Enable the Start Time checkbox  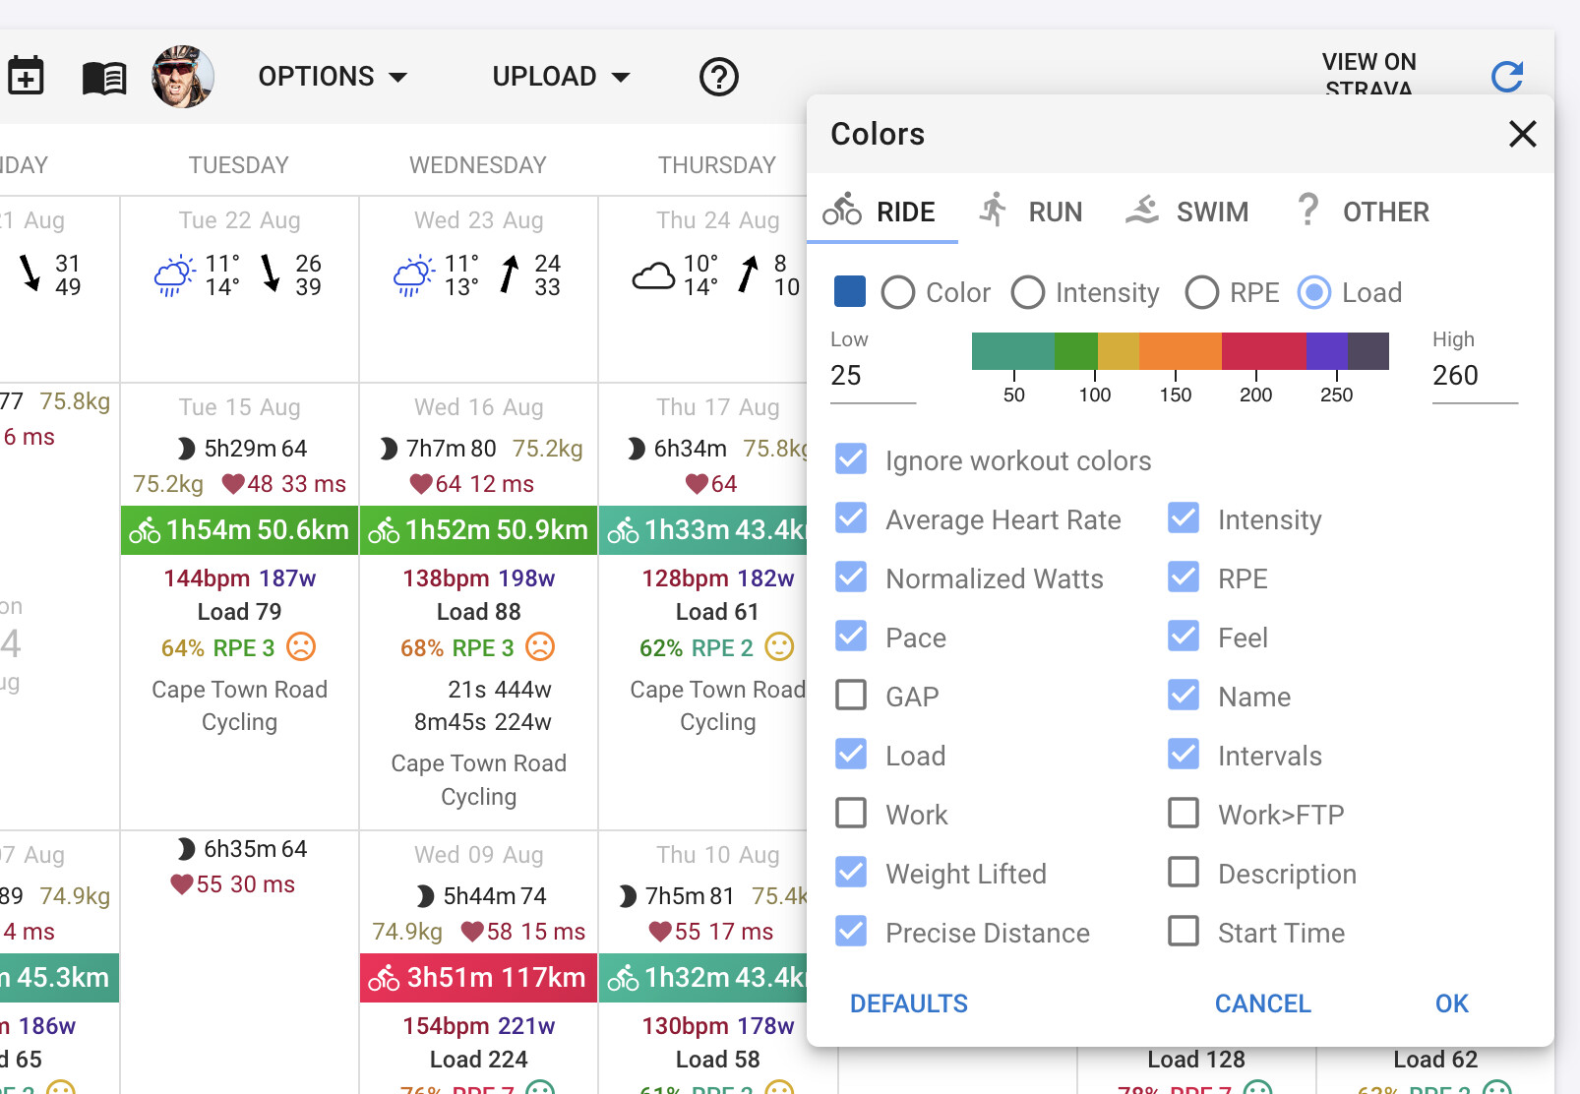point(1184,932)
